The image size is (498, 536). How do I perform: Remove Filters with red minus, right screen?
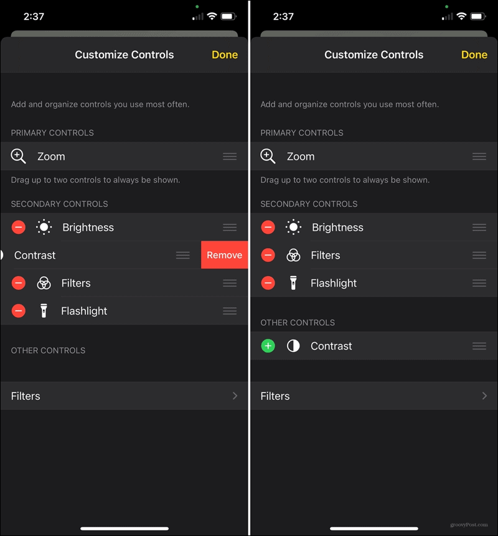click(x=268, y=256)
